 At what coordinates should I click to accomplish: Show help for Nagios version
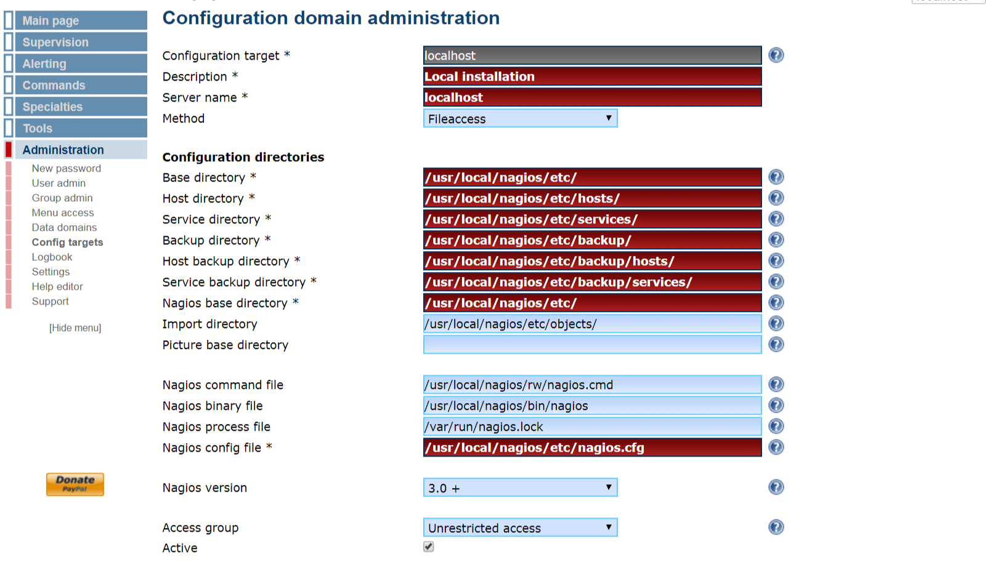point(776,487)
